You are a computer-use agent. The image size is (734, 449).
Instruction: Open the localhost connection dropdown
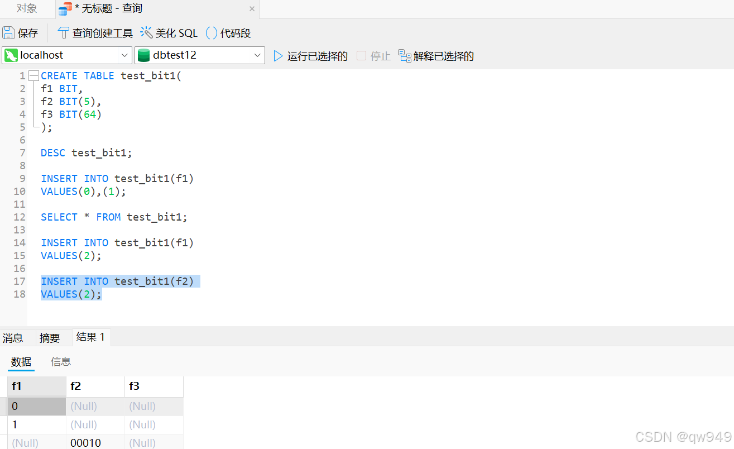125,55
